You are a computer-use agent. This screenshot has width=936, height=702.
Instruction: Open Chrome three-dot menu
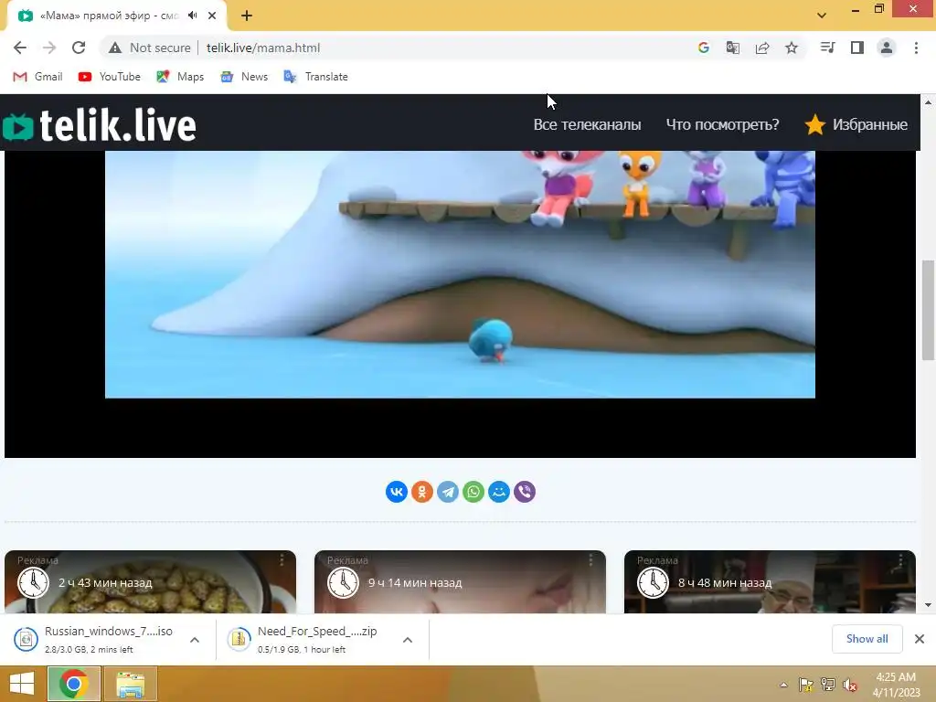[916, 48]
